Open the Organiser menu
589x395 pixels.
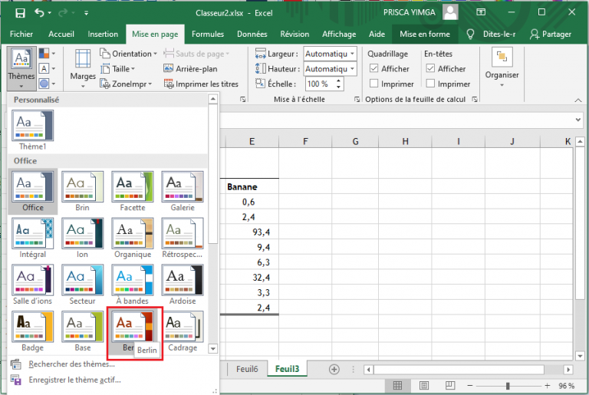(x=502, y=68)
